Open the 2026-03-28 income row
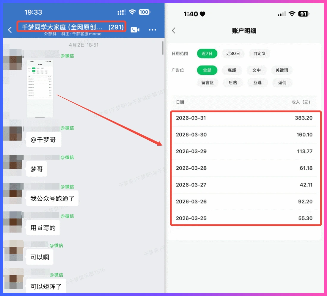327x296 pixels. coord(244,168)
